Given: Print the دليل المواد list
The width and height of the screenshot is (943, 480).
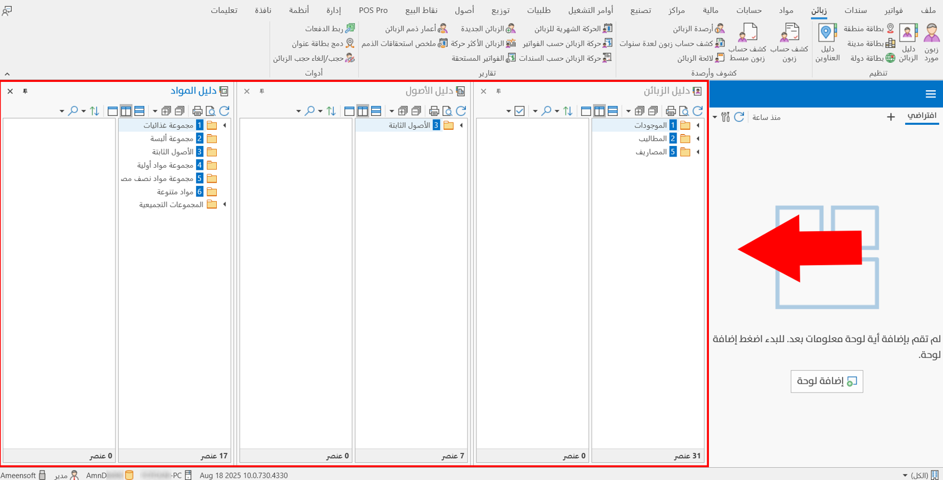Looking at the screenshot, I should click(x=197, y=111).
